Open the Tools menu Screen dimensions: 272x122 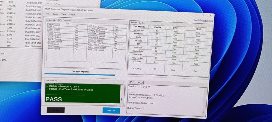coord(55,14)
